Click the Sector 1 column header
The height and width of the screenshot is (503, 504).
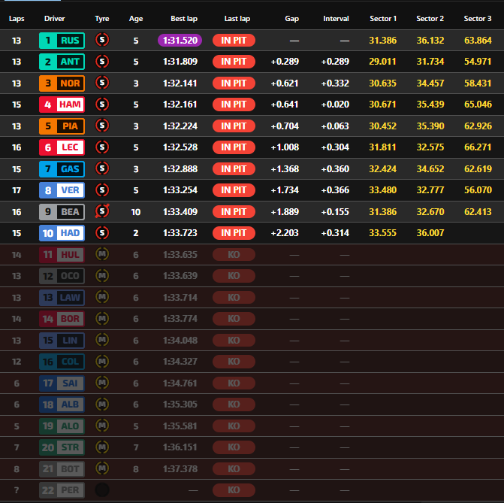point(384,18)
